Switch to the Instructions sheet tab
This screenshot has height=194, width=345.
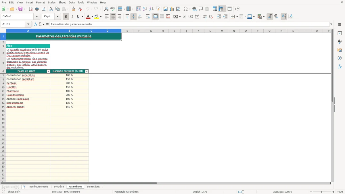point(93,187)
